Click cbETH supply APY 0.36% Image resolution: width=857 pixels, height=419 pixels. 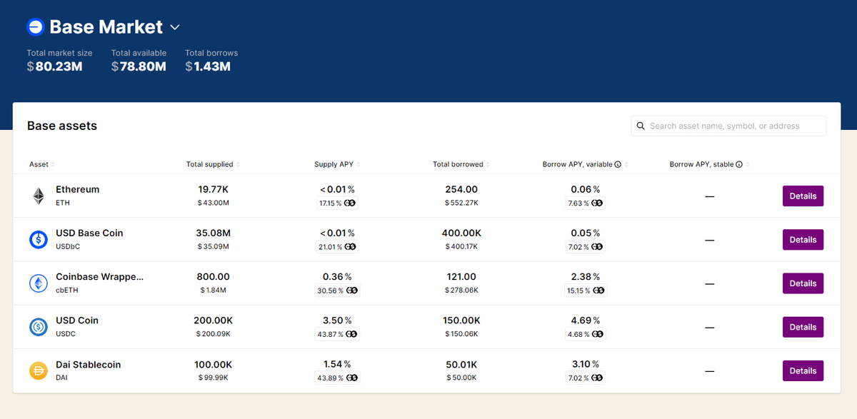click(x=337, y=277)
